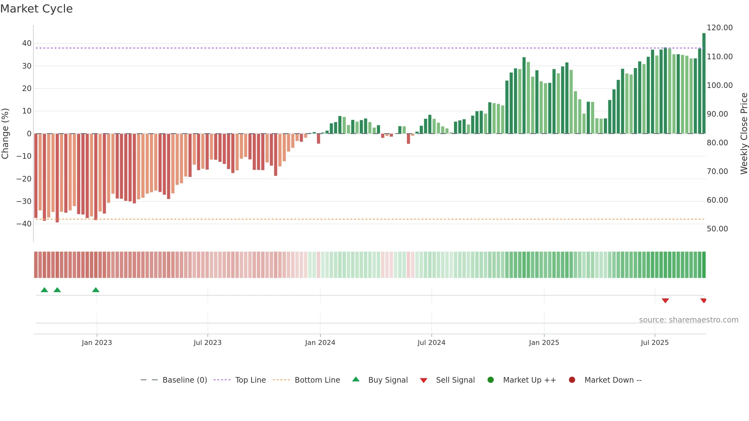Click the 'Jul 2024' x-axis label
The image size is (749, 421).
[432, 342]
